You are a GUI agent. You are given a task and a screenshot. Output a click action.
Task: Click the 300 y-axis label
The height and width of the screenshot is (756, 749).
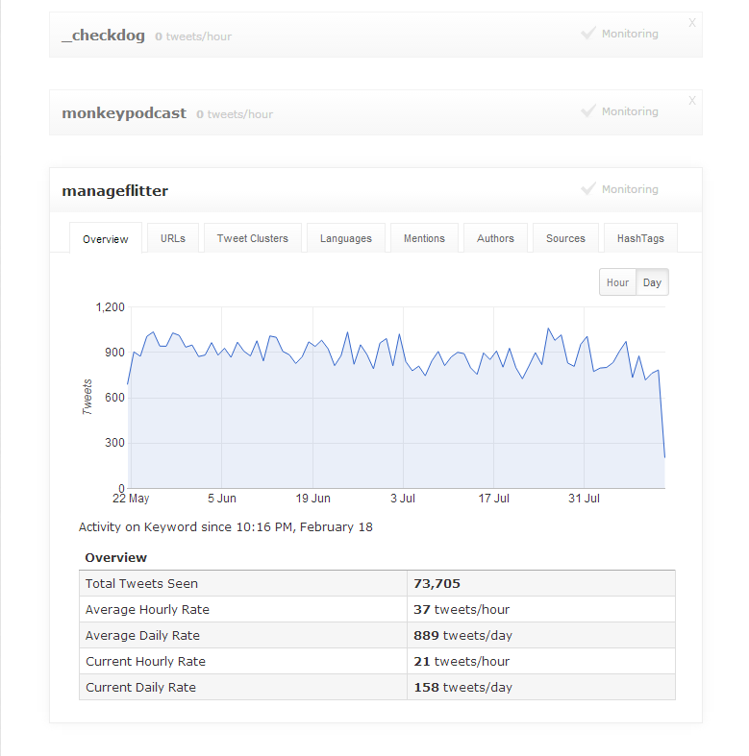click(114, 443)
